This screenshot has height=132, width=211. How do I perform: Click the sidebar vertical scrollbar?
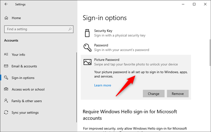point(77,87)
